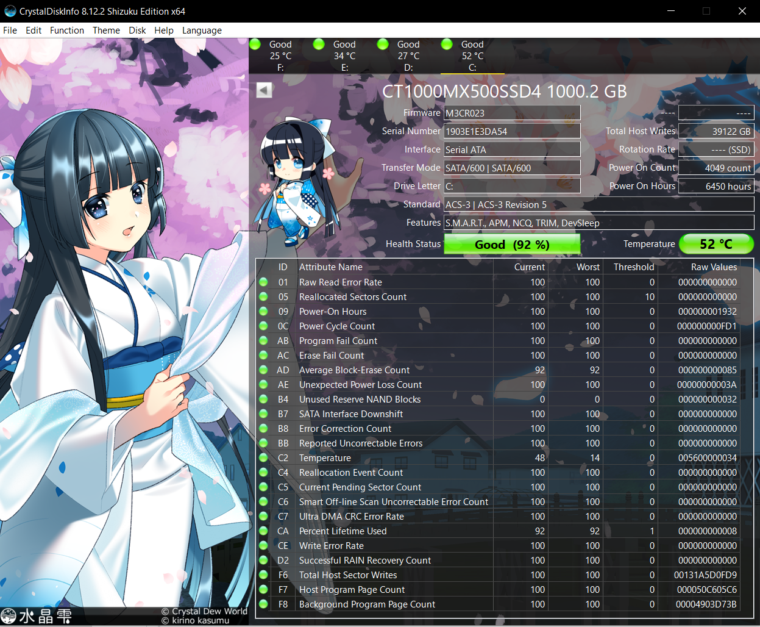Switch to the F: drive tab

pyautogui.click(x=280, y=56)
